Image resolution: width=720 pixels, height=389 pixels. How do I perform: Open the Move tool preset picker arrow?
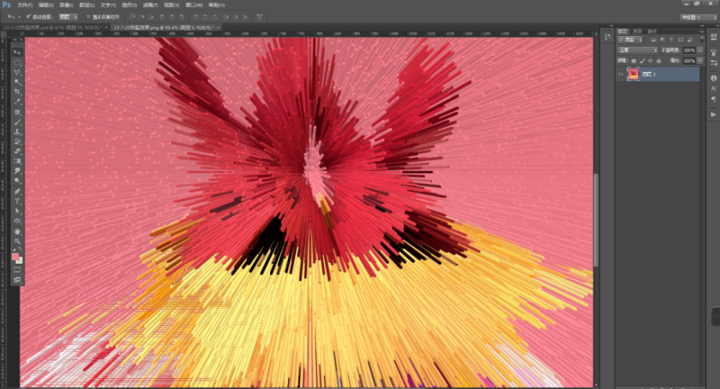click(x=19, y=17)
